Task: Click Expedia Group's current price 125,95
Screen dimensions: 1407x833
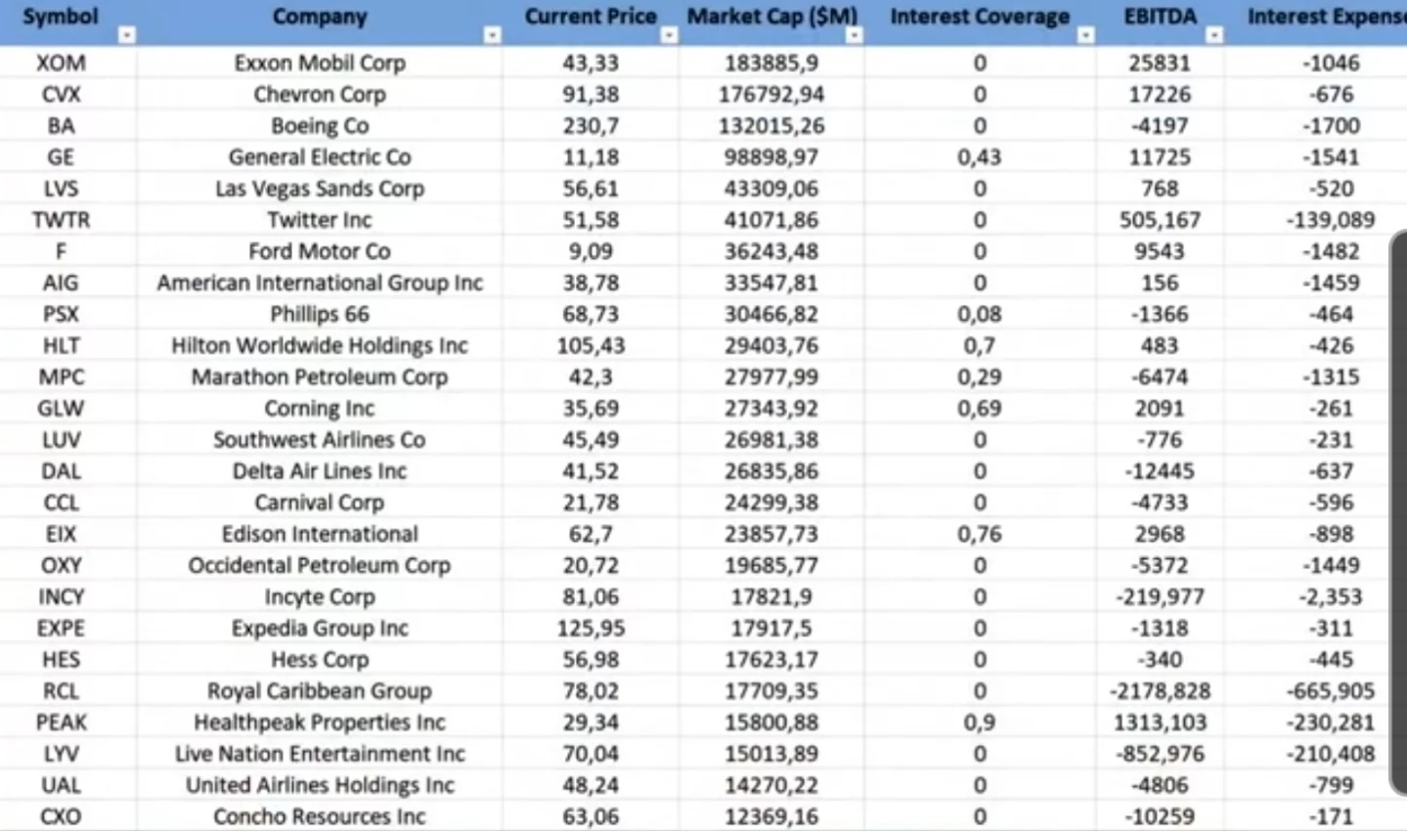Action: pyautogui.click(x=590, y=629)
